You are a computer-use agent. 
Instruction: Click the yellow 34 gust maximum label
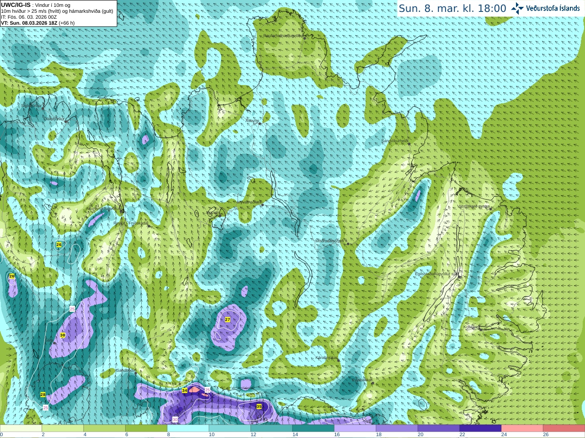point(185,390)
